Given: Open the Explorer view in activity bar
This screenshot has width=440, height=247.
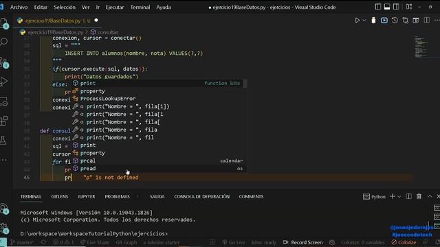Looking at the screenshot, I should 4,23.
